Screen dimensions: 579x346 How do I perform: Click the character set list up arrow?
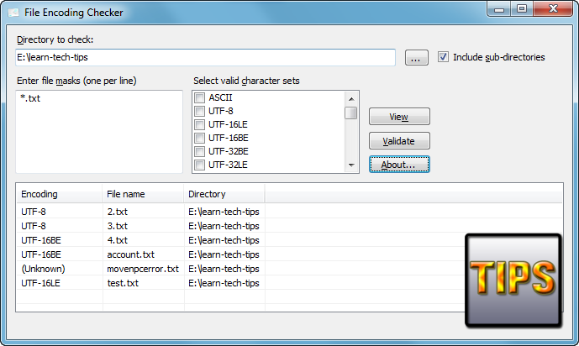click(x=351, y=99)
